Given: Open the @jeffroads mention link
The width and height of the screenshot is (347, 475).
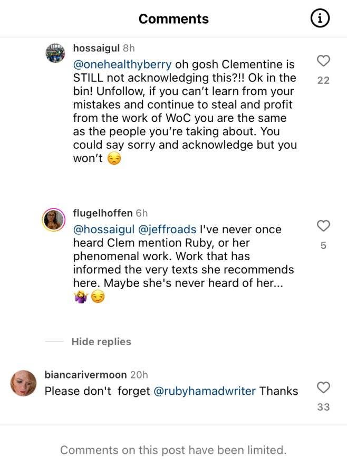Looking at the screenshot, I should tap(167, 230).
